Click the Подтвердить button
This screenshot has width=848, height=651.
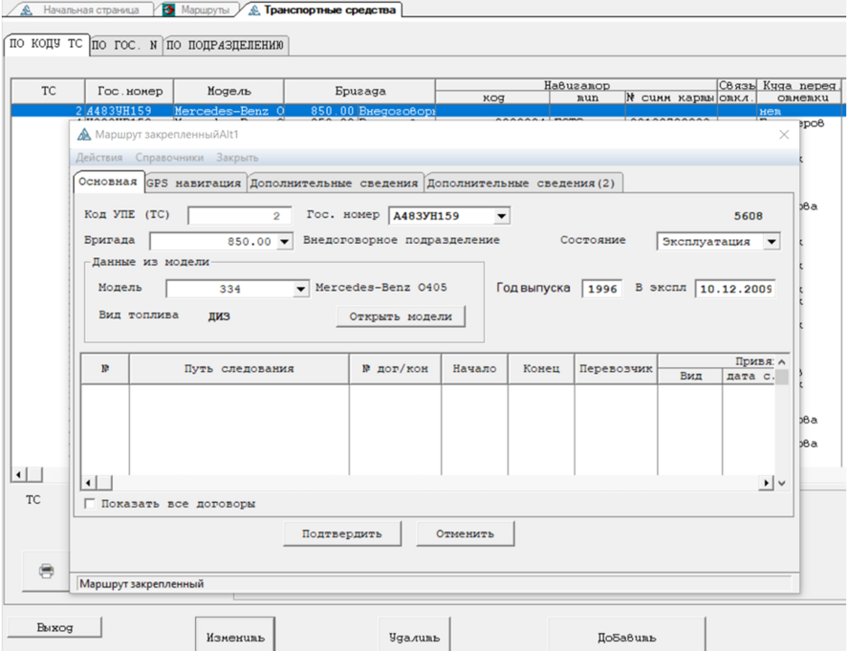(342, 534)
